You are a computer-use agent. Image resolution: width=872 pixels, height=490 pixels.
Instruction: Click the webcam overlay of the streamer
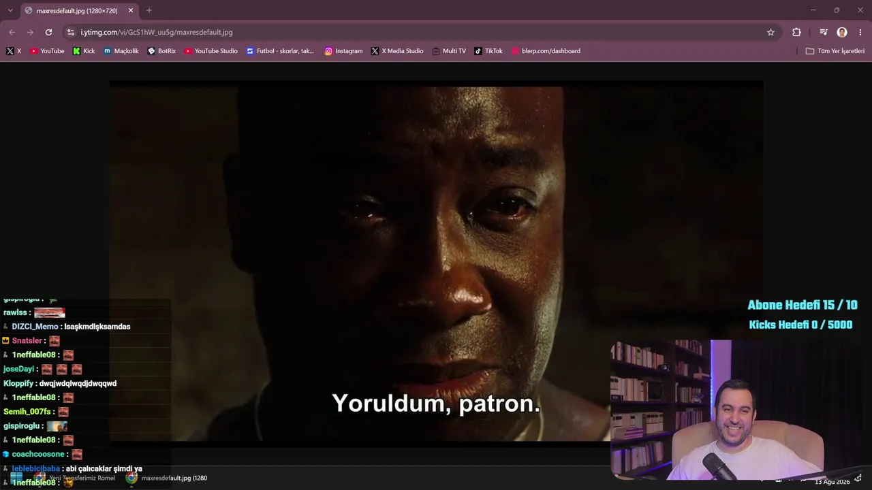click(x=740, y=410)
